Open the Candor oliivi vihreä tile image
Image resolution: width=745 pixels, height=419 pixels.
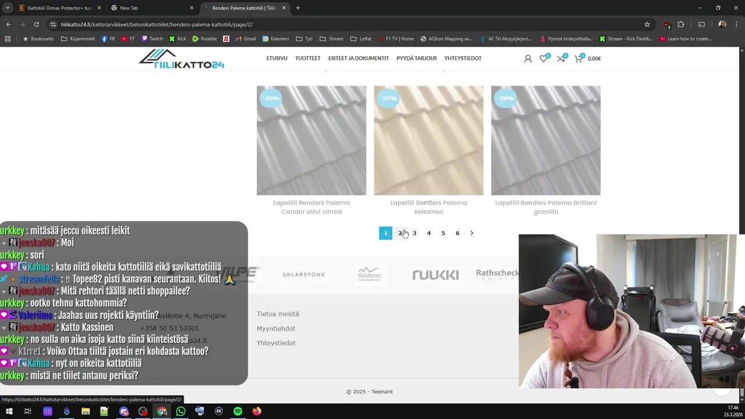tap(311, 141)
